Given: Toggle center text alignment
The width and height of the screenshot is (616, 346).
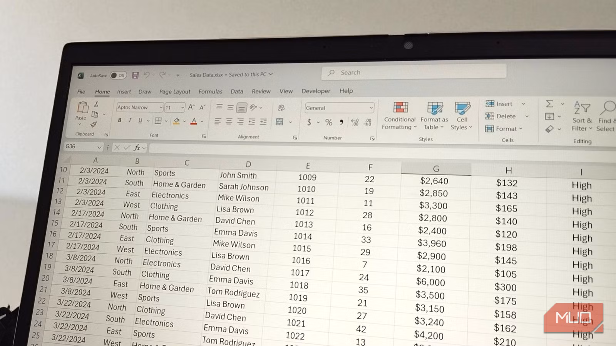Looking at the screenshot, I should pos(229,122).
